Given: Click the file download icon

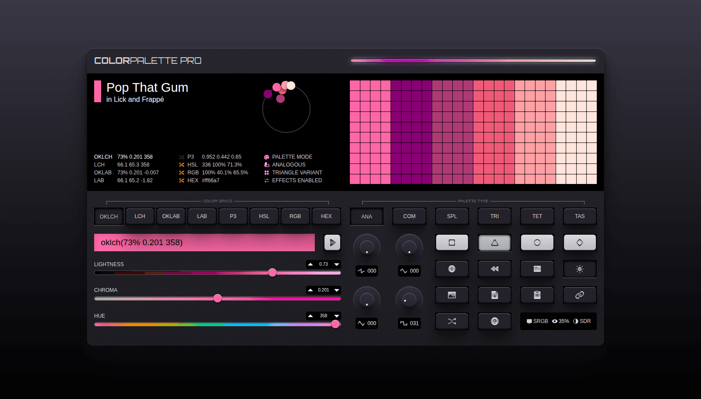Looking at the screenshot, I should click(x=494, y=295).
